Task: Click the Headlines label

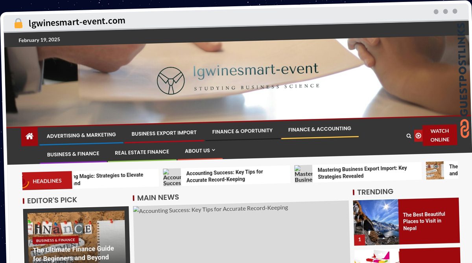Action: [x=47, y=181]
